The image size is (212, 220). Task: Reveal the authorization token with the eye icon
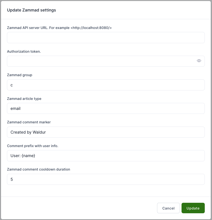199,61
